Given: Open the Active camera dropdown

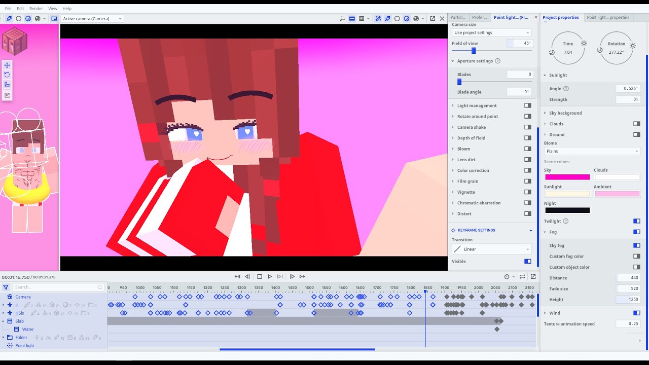Looking at the screenshot, I should pyautogui.click(x=92, y=19).
